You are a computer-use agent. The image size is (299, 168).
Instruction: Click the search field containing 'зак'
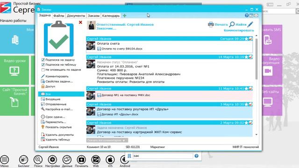(163, 156)
